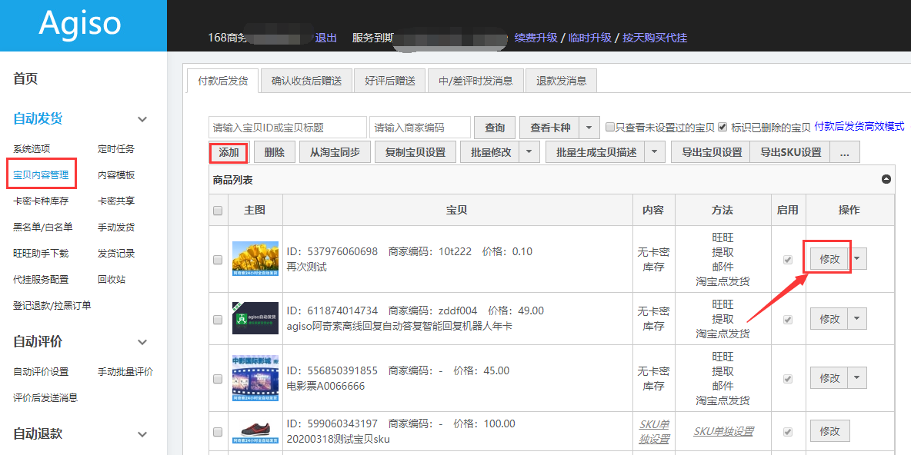The height and width of the screenshot is (455, 911).
Task: Switch to 退款发消息 tab
Action: click(561, 81)
